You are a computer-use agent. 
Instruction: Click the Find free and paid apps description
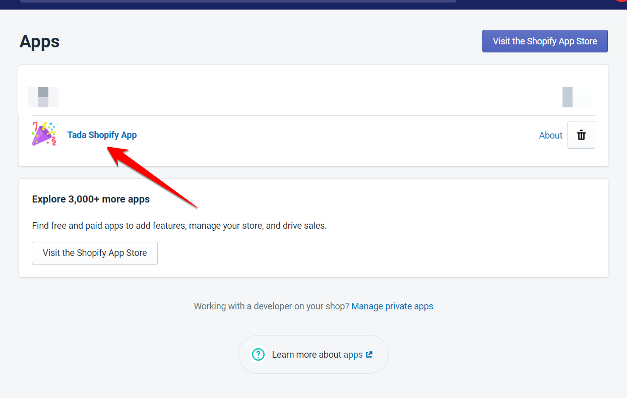179,226
